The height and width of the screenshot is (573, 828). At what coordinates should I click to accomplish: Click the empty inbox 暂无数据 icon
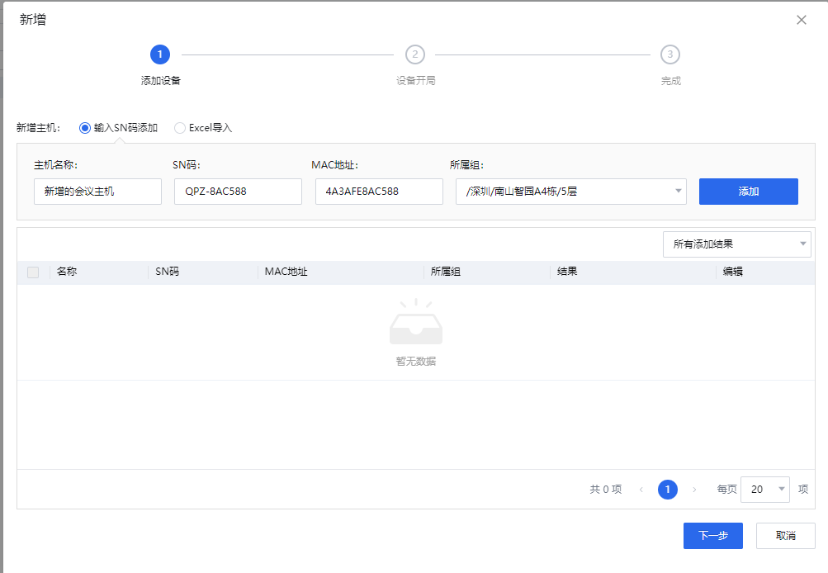[x=415, y=324]
